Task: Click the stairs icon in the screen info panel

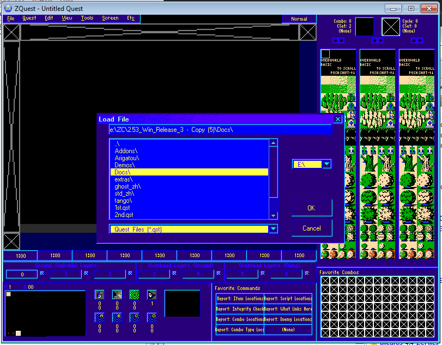Action: [x=117, y=295]
